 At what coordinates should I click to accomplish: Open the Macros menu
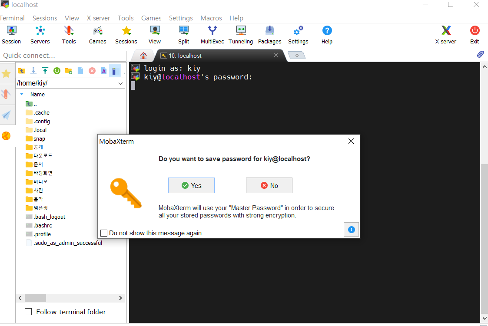211,18
